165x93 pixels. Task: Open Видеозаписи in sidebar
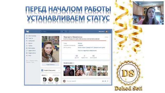tap(32, 53)
